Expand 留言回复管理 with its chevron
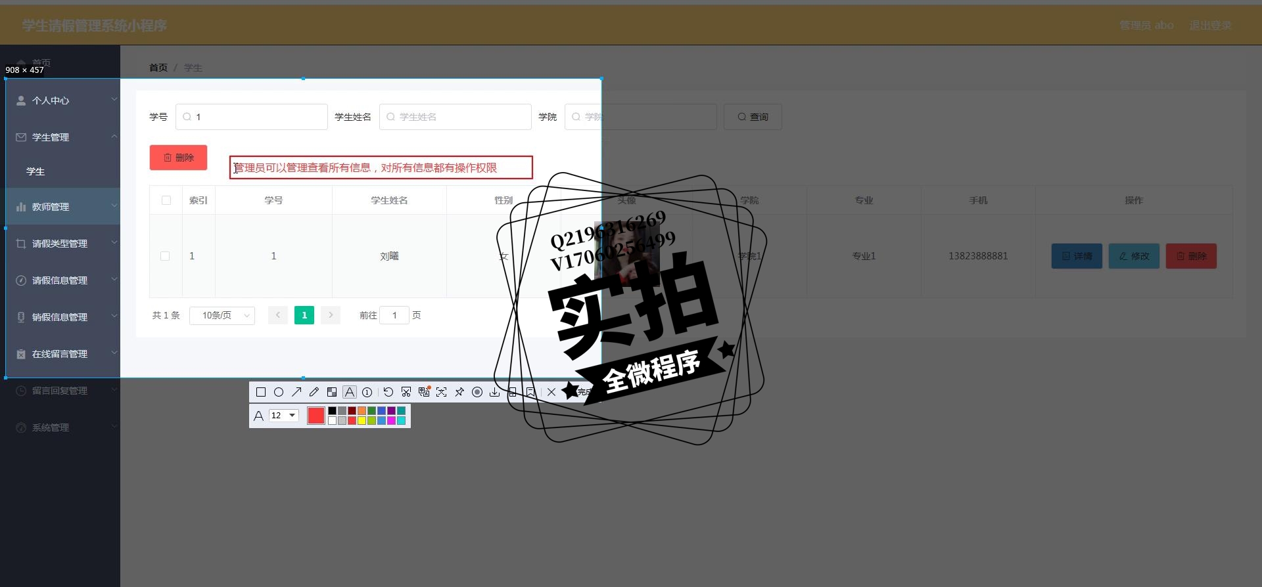 (x=114, y=390)
